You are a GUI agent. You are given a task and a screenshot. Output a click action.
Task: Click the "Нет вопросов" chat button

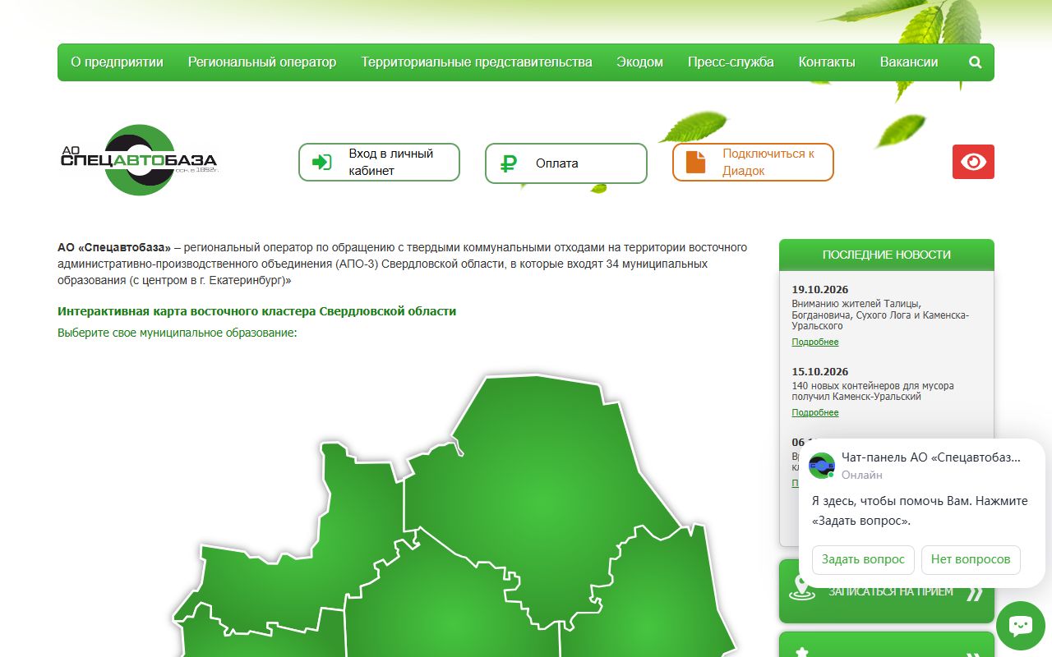pos(971,559)
